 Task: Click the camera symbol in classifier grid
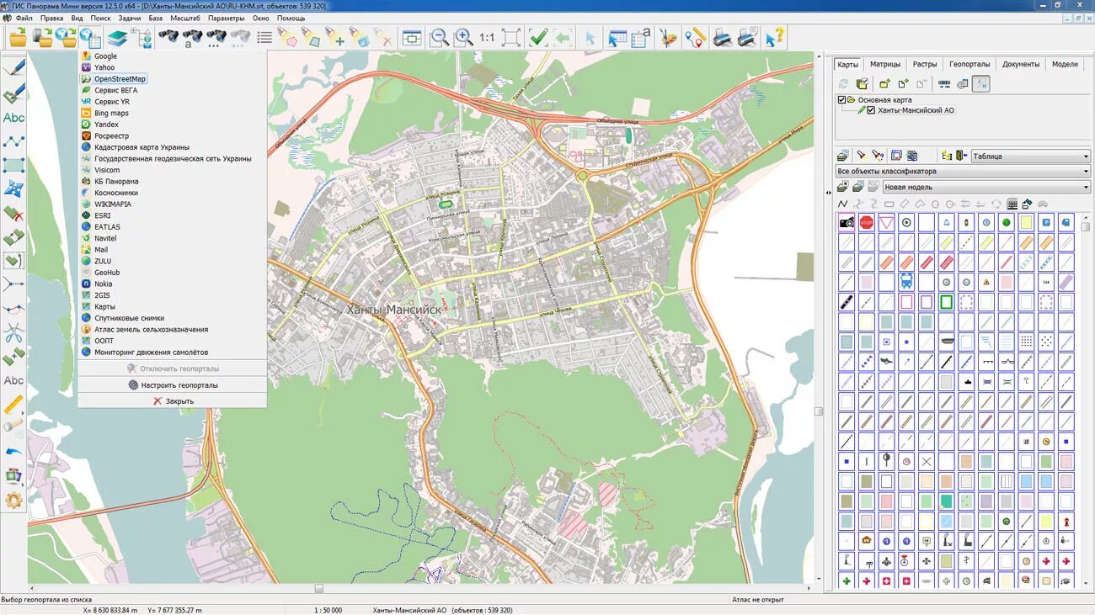click(x=847, y=223)
